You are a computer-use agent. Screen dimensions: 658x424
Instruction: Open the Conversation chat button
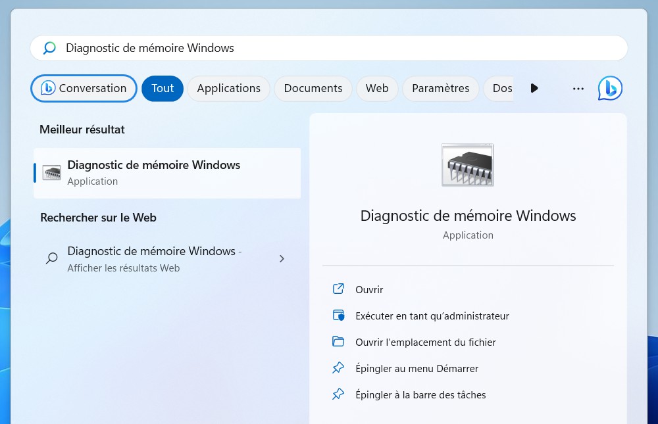84,88
